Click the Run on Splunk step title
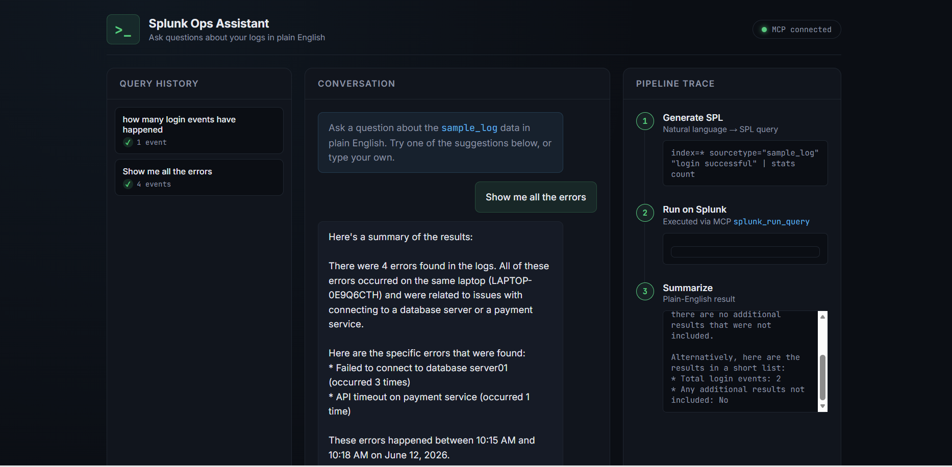The width and height of the screenshot is (952, 467). (694, 210)
